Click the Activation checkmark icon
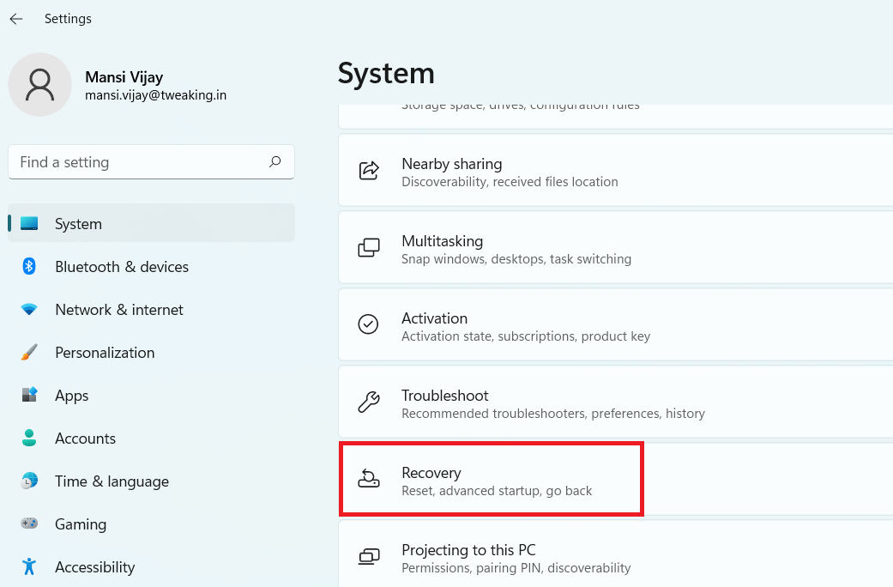 pyautogui.click(x=368, y=324)
